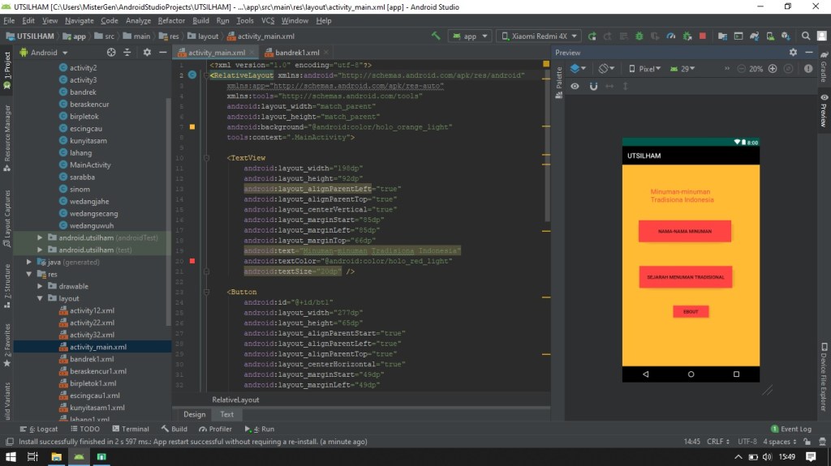Click the orange color swatch in gutter
Screen dimensions: 831x466
192,126
